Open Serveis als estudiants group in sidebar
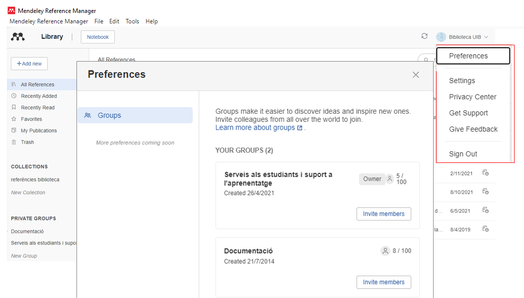The image size is (524, 298). (x=43, y=243)
